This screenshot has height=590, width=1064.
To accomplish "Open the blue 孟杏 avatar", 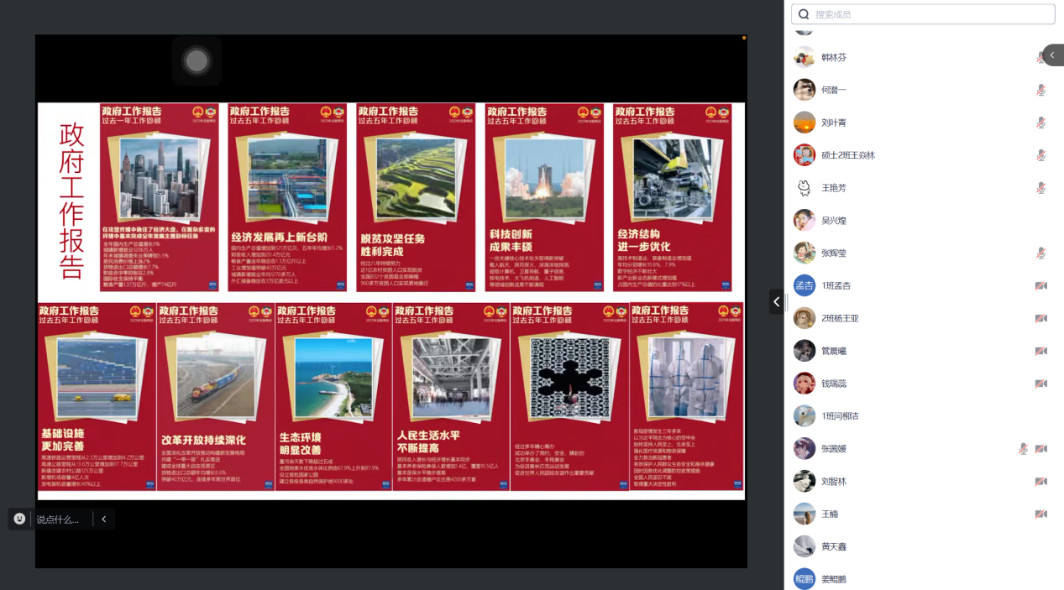I will (x=805, y=285).
